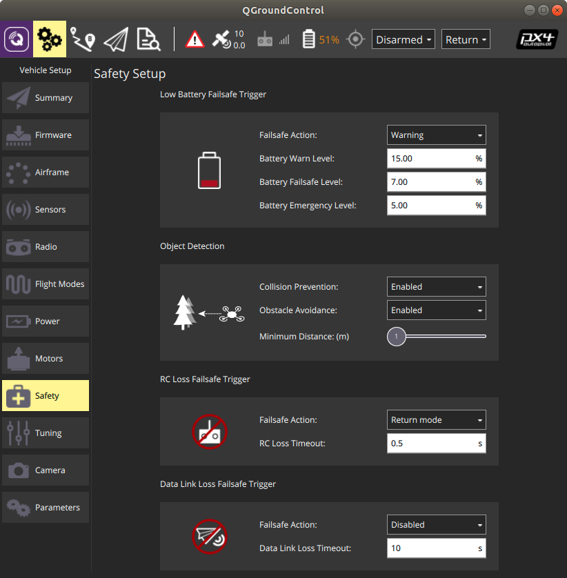This screenshot has height=578, width=567.
Task: Click the Parameters gears icon
Action: pyautogui.click(x=19, y=508)
